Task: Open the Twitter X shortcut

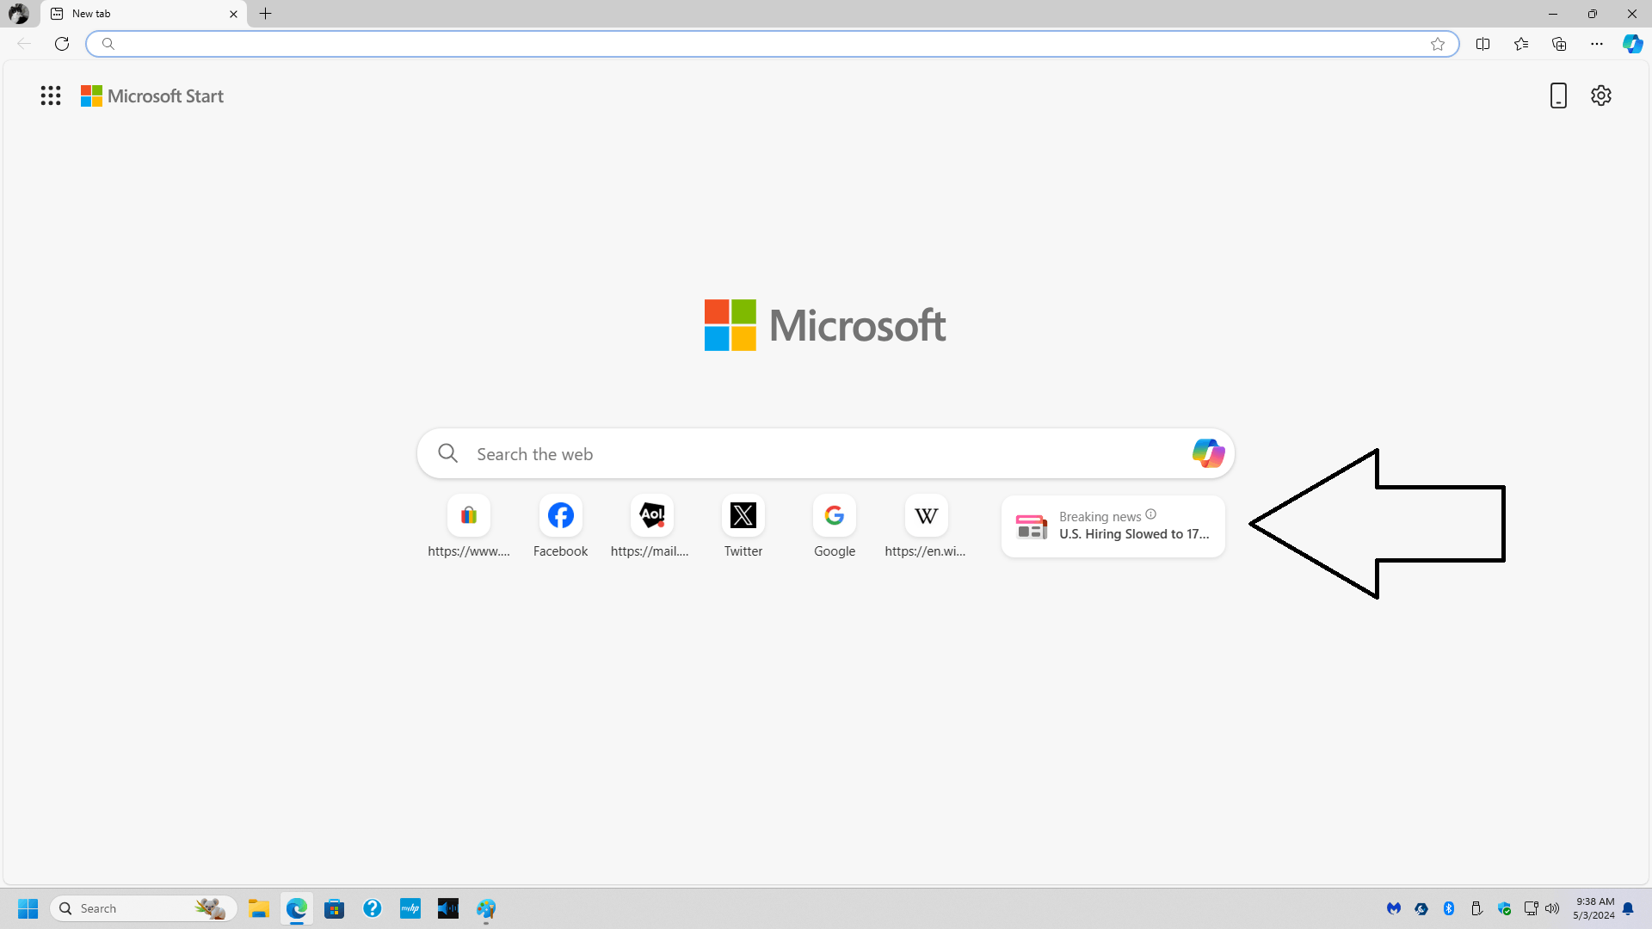Action: click(743, 516)
